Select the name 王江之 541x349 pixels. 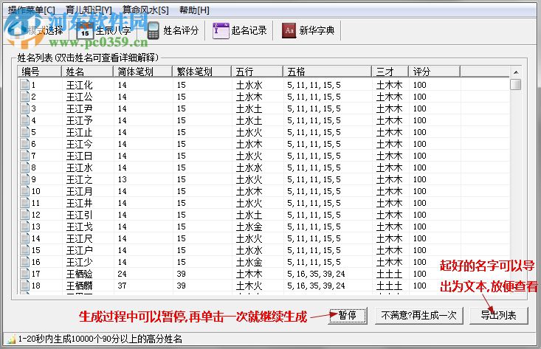point(80,179)
